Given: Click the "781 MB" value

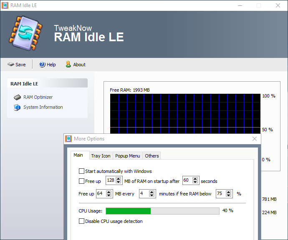Looking at the screenshot, I should click(x=269, y=199).
